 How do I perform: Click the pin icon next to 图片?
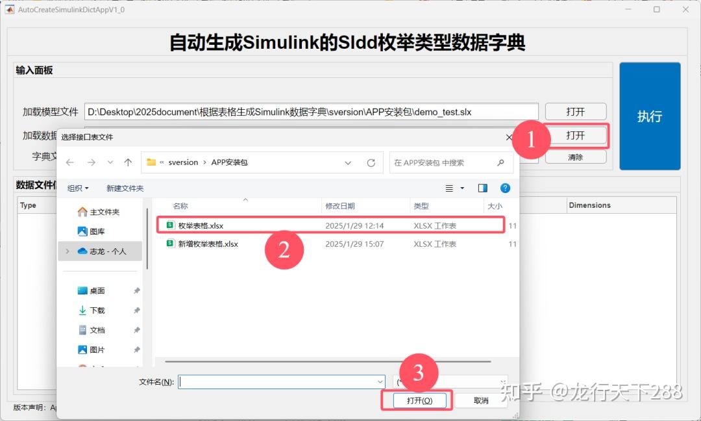click(x=136, y=350)
